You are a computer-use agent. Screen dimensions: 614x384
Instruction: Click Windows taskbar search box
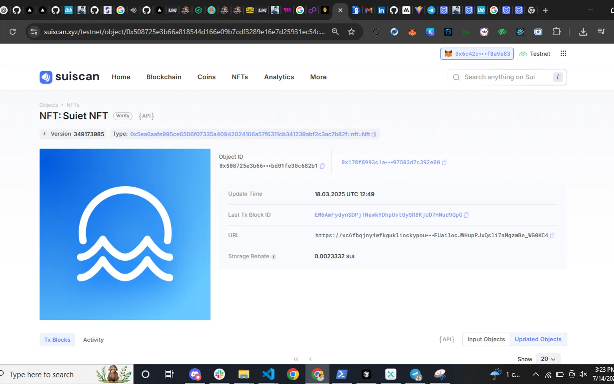(x=66, y=374)
